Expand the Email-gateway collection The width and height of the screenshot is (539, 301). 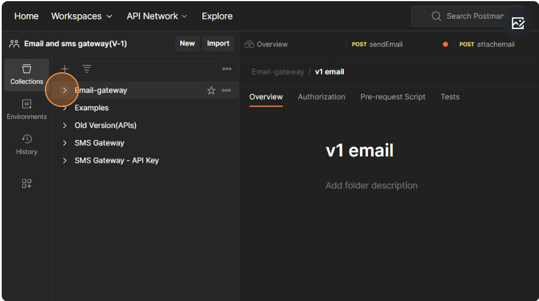coord(65,90)
